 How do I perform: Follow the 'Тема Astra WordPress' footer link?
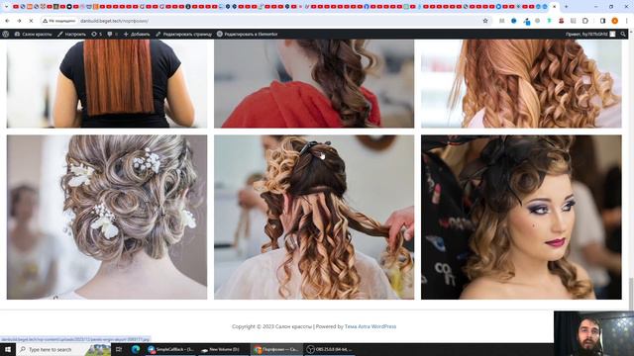point(370,326)
